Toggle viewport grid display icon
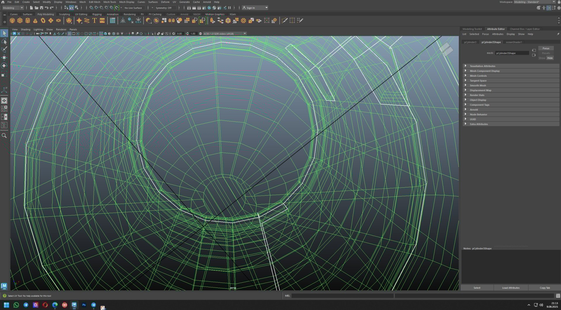 (69, 34)
